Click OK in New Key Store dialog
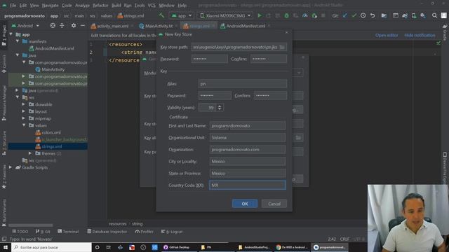Image resolution: width=449 pixels, height=252 pixels. tap(245, 204)
